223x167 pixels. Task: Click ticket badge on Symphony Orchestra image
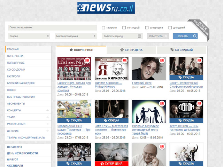(199, 61)
